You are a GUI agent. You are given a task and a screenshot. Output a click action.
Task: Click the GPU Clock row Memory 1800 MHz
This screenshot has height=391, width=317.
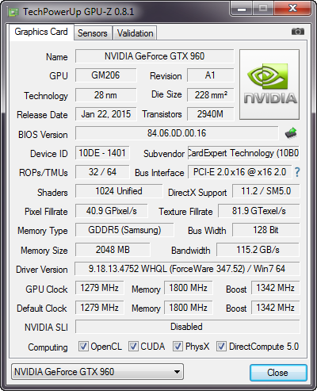coord(189,288)
